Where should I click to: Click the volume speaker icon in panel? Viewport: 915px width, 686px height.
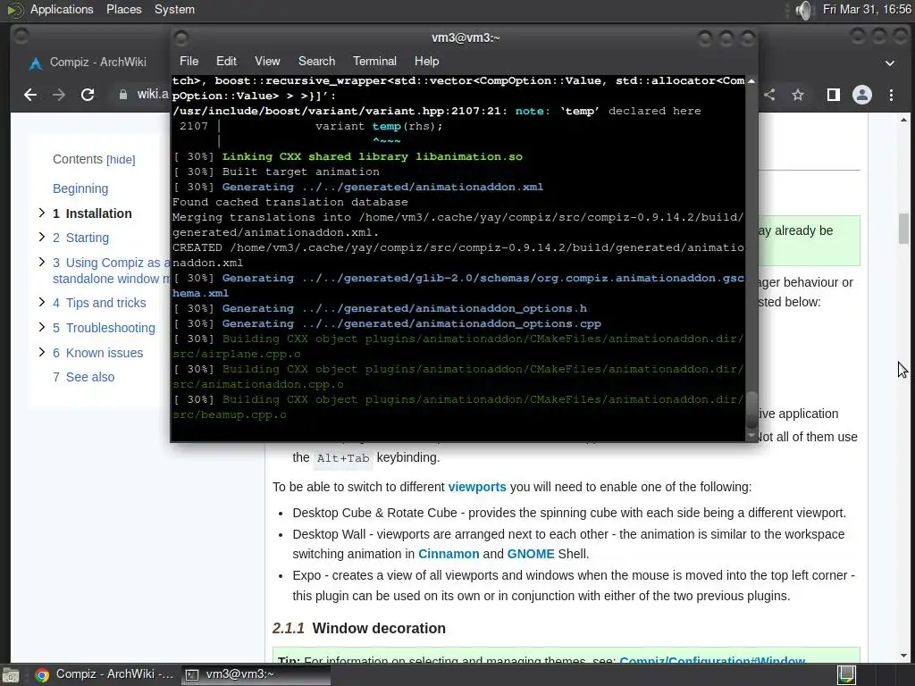click(x=804, y=10)
